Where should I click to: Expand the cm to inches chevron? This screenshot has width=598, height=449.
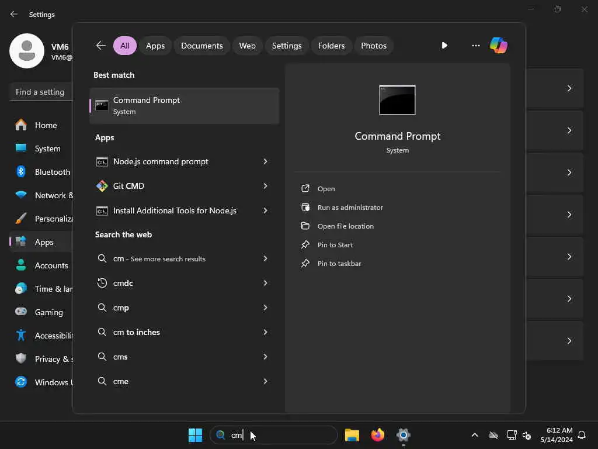[x=266, y=332]
